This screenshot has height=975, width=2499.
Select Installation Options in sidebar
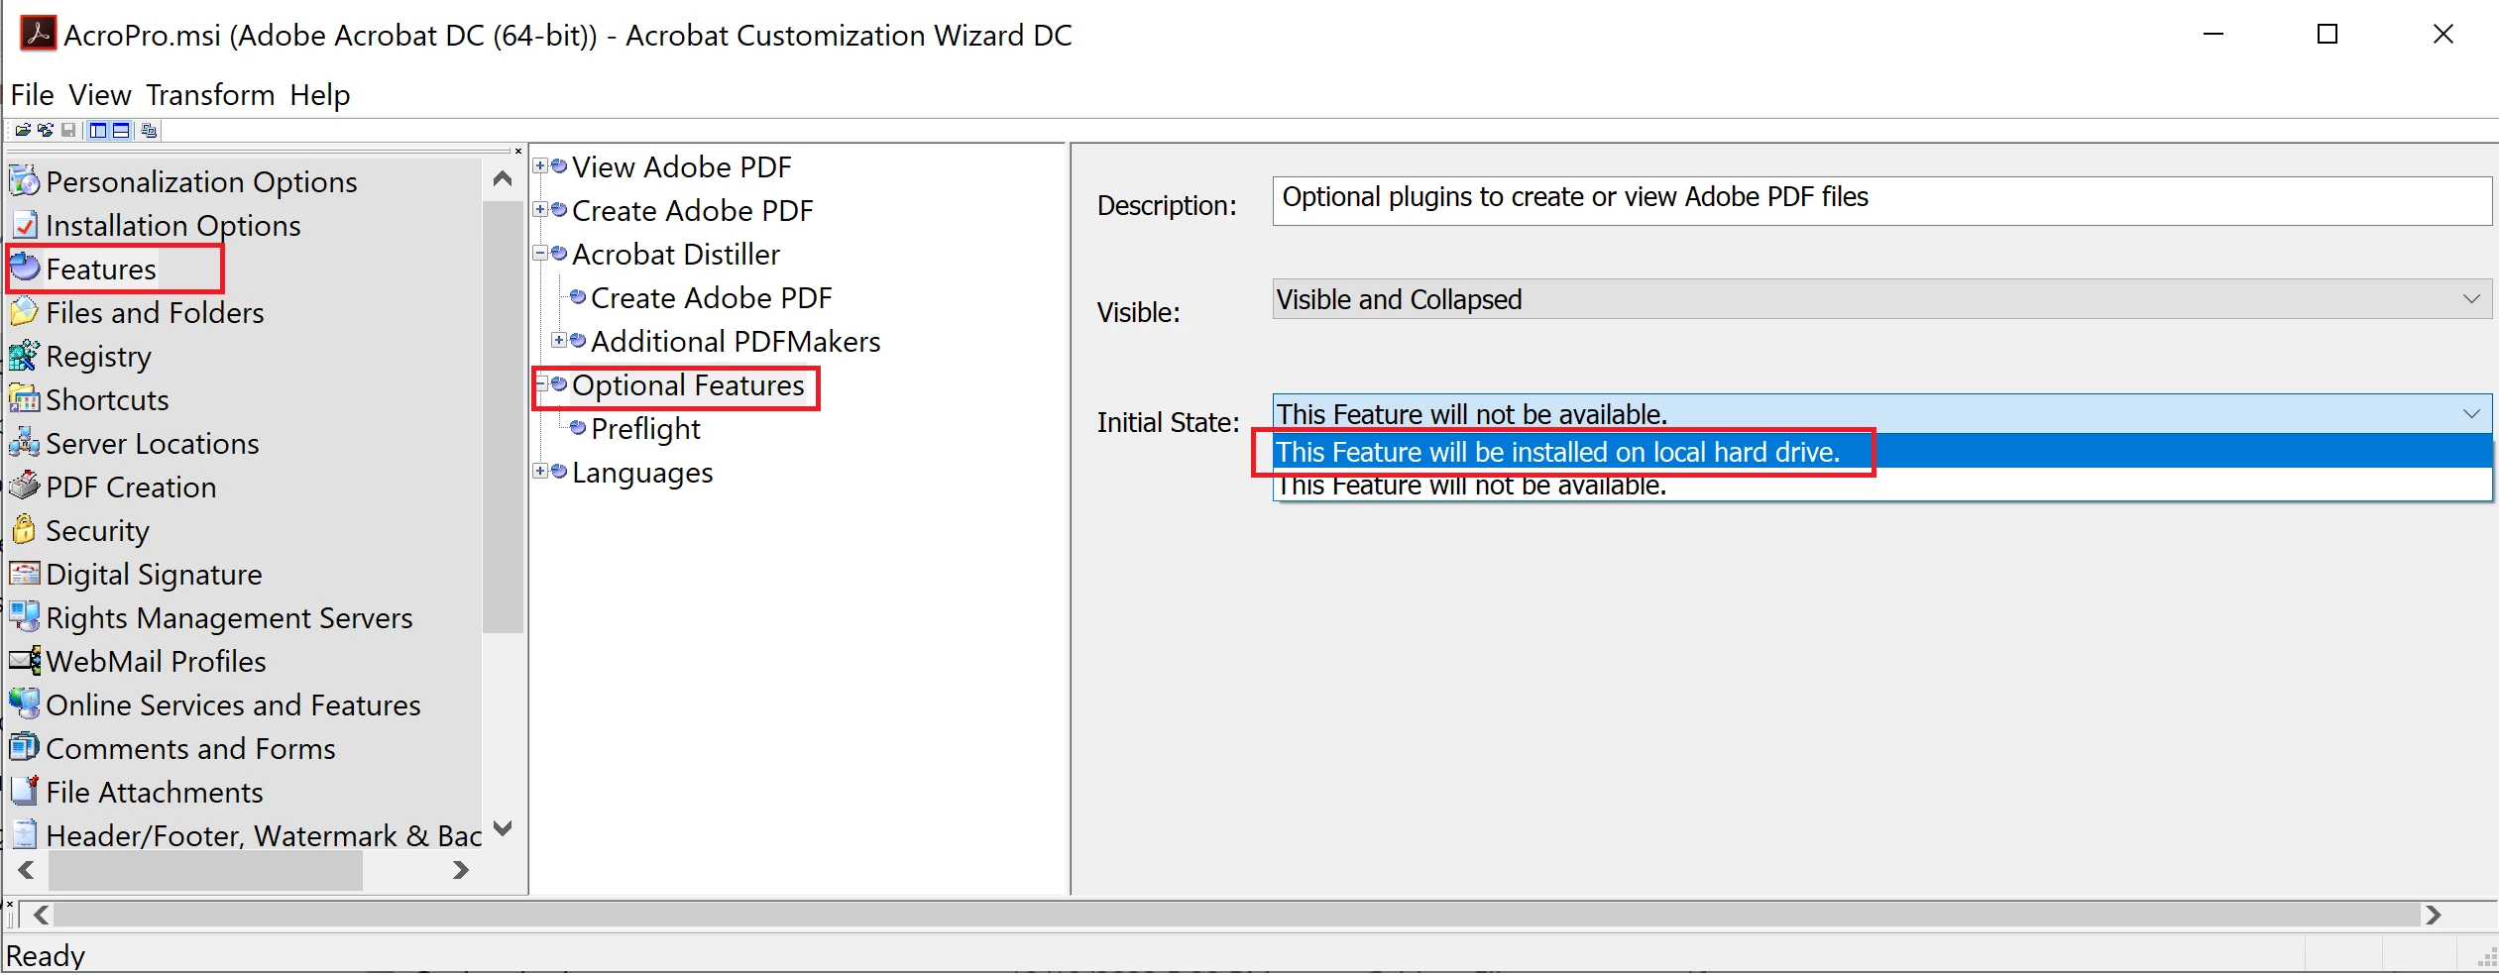pos(172,225)
